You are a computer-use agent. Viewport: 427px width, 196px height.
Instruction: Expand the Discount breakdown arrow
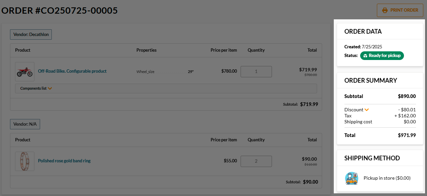(x=367, y=110)
